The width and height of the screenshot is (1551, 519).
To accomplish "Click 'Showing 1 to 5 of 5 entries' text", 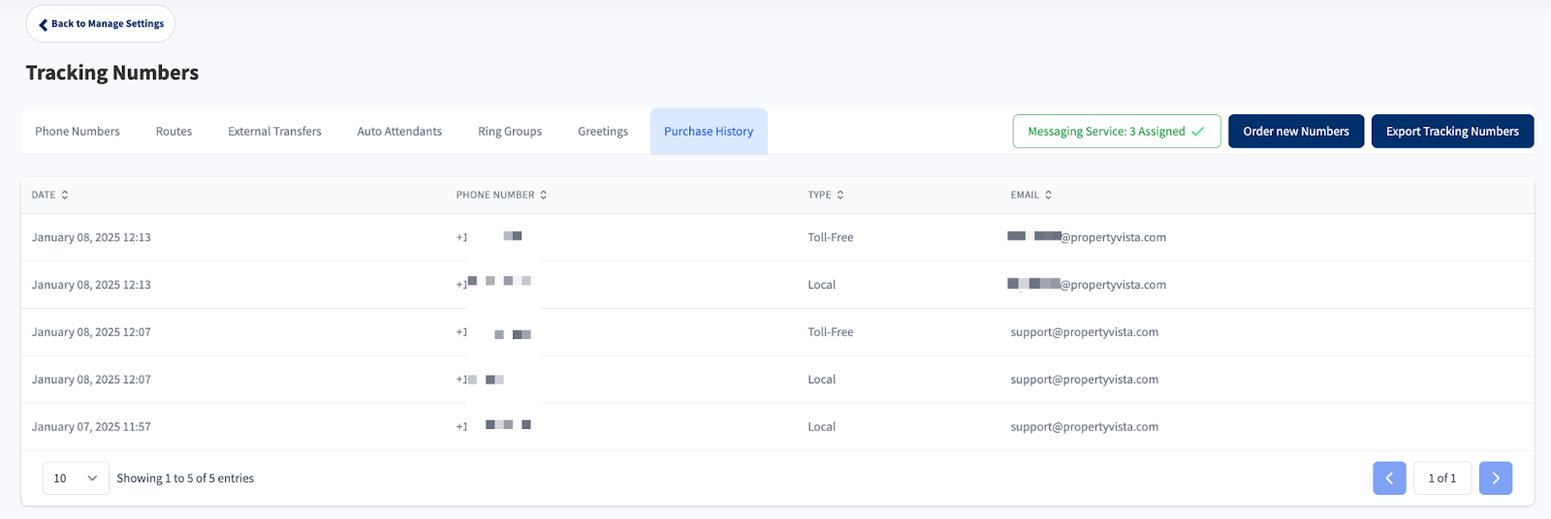I will pos(185,478).
